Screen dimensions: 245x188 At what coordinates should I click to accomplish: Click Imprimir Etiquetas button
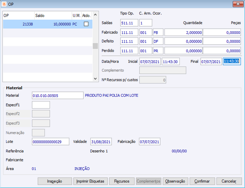[90, 181]
